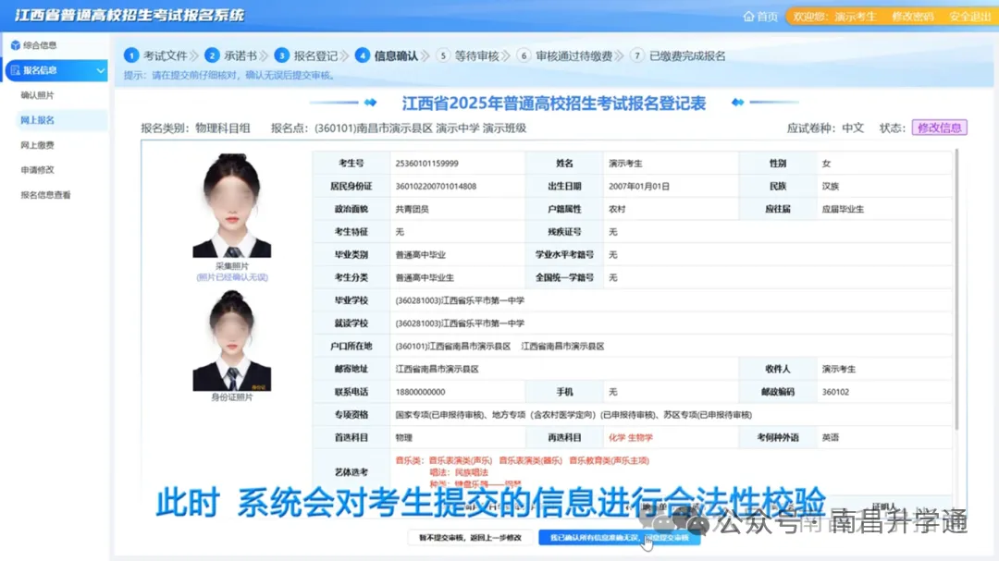999x561 pixels.
Task: Open 网上缴费 in the sidebar
Action: [37, 145]
